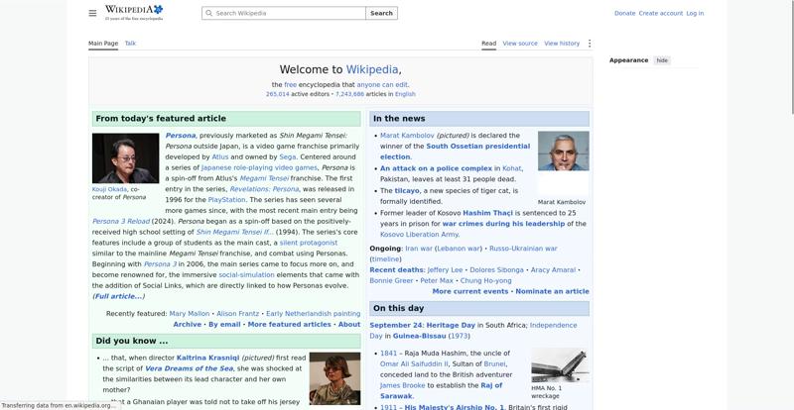Open the tilcayo link
The height and width of the screenshot is (410, 794).
click(407, 190)
